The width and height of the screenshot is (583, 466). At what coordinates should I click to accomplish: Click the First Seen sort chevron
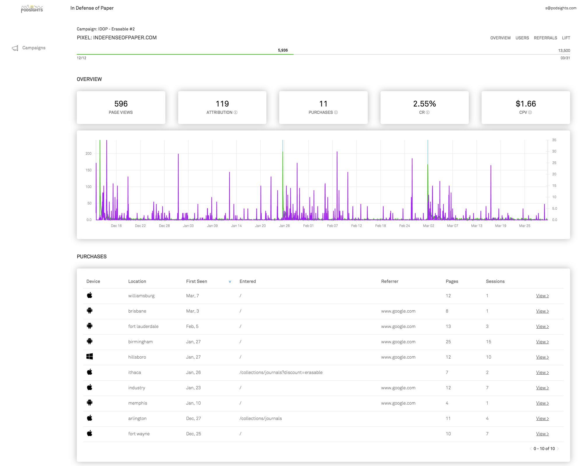coord(230,281)
